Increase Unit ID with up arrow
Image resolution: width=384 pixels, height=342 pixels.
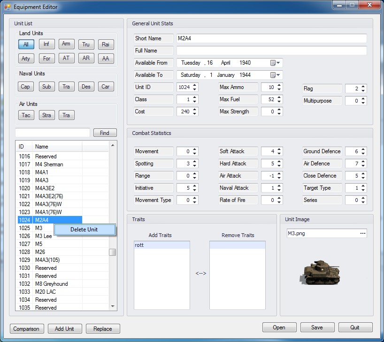pos(195,85)
